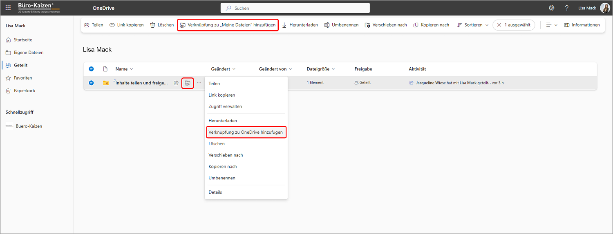The height and width of the screenshot is (234, 613).
Task: Click the file type column header icon
Action: click(105, 69)
